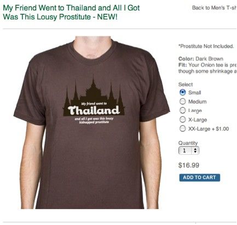
Task: Click the Color: Dark Brown text
Action: [201, 59]
